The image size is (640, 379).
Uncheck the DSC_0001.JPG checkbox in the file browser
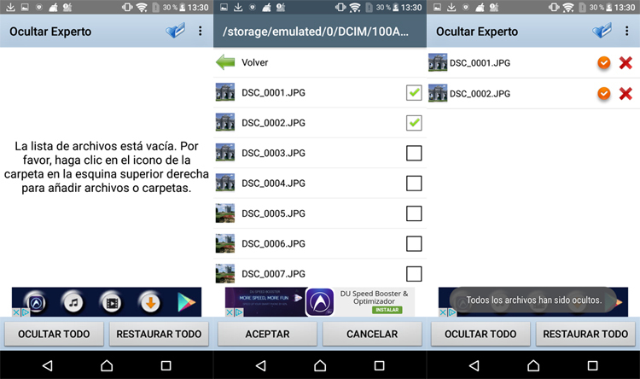tap(414, 93)
